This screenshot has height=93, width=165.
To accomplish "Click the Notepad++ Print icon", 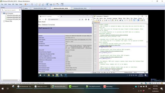I will point(106,20).
